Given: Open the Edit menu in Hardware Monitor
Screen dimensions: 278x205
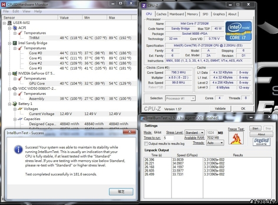Looking at the screenshot, I should click(x=16, y=11).
